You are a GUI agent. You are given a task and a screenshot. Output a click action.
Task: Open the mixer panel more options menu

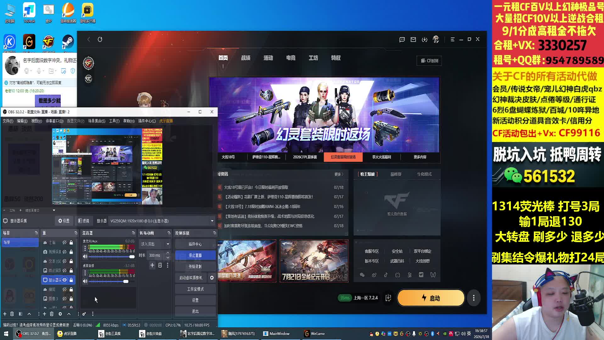pyautogui.click(x=92, y=314)
